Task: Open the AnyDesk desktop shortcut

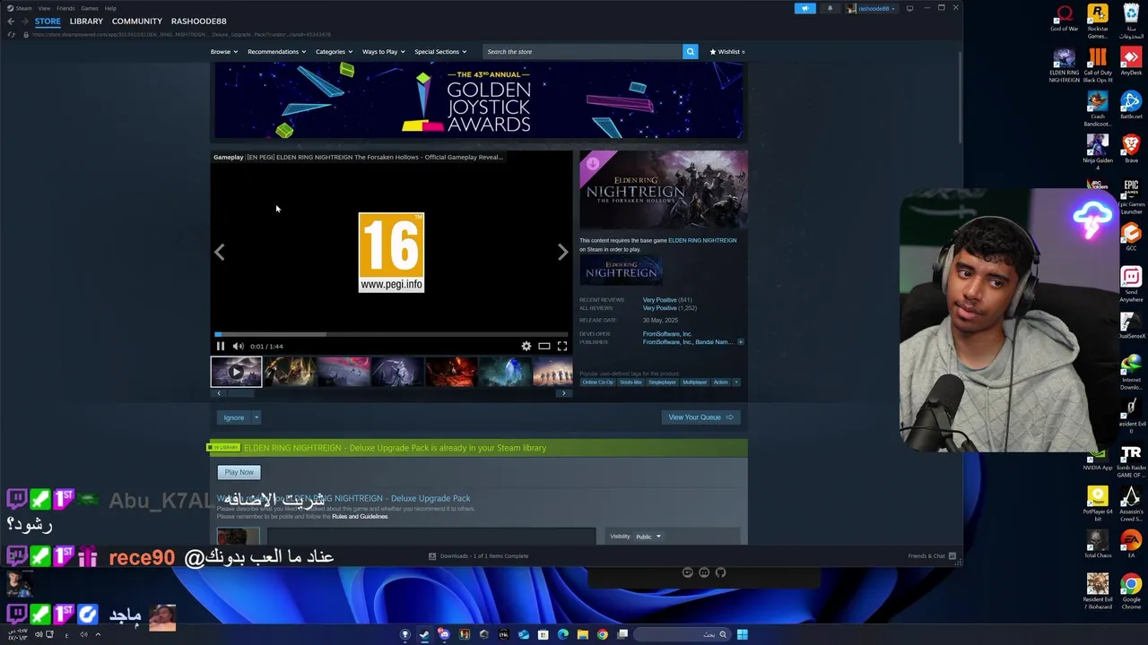Action: point(1131,61)
